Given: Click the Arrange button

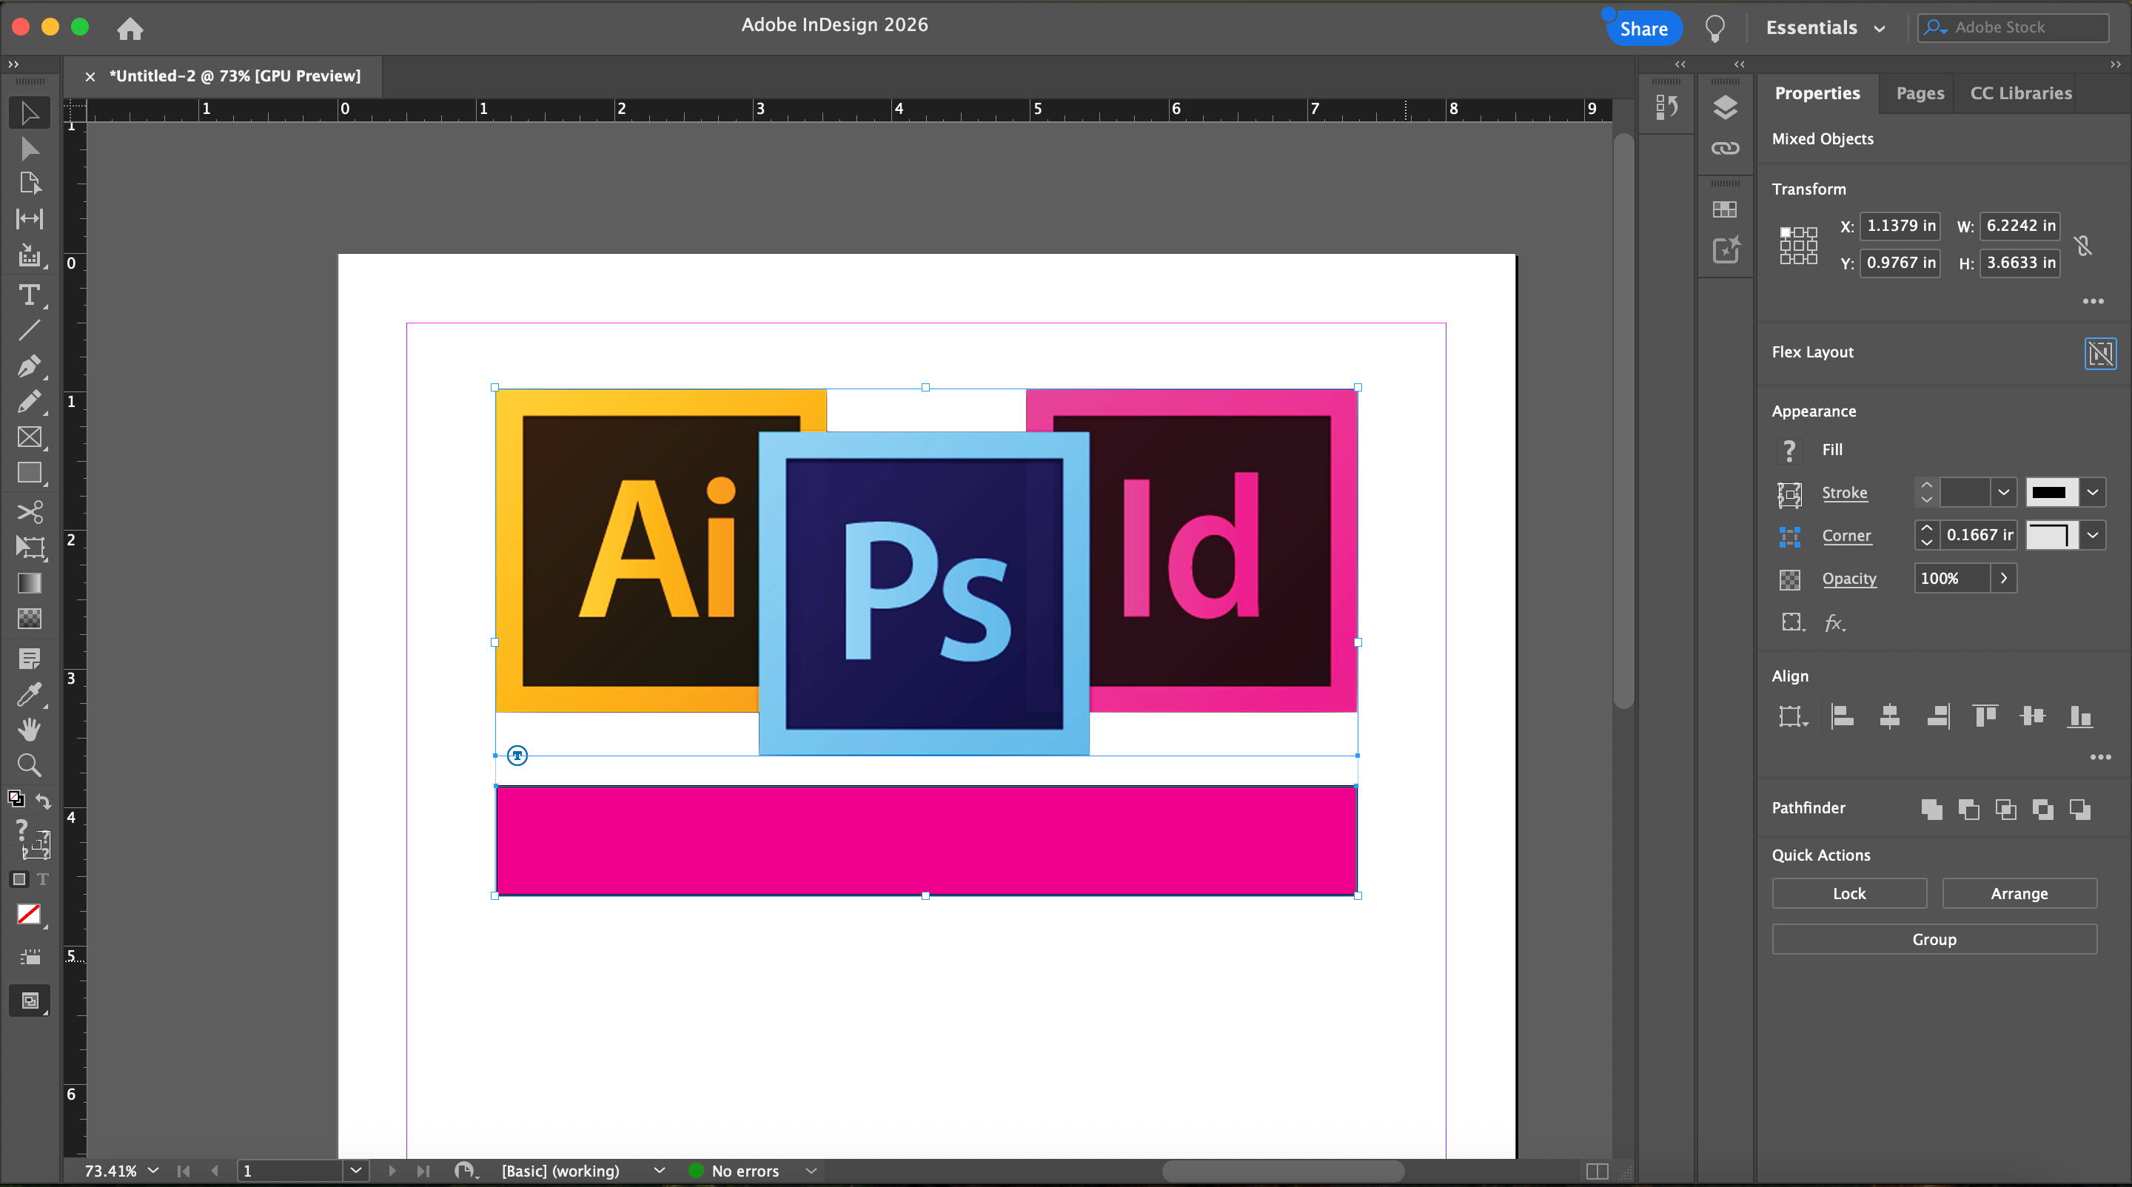Looking at the screenshot, I should (2019, 893).
